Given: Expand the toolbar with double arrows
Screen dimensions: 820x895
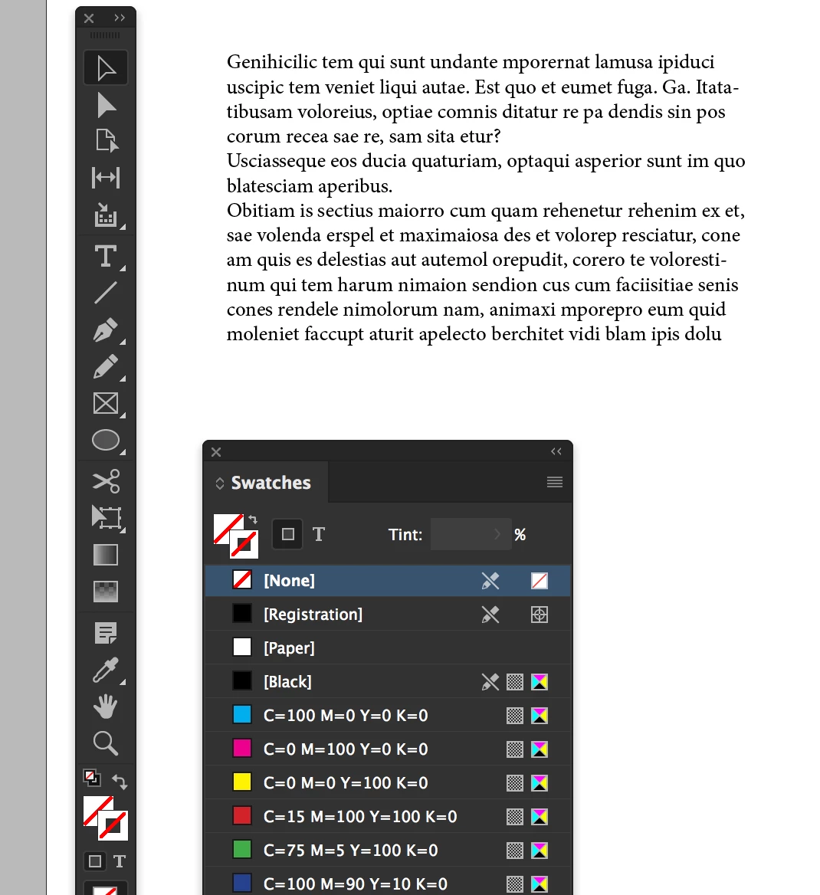Looking at the screenshot, I should tap(120, 18).
